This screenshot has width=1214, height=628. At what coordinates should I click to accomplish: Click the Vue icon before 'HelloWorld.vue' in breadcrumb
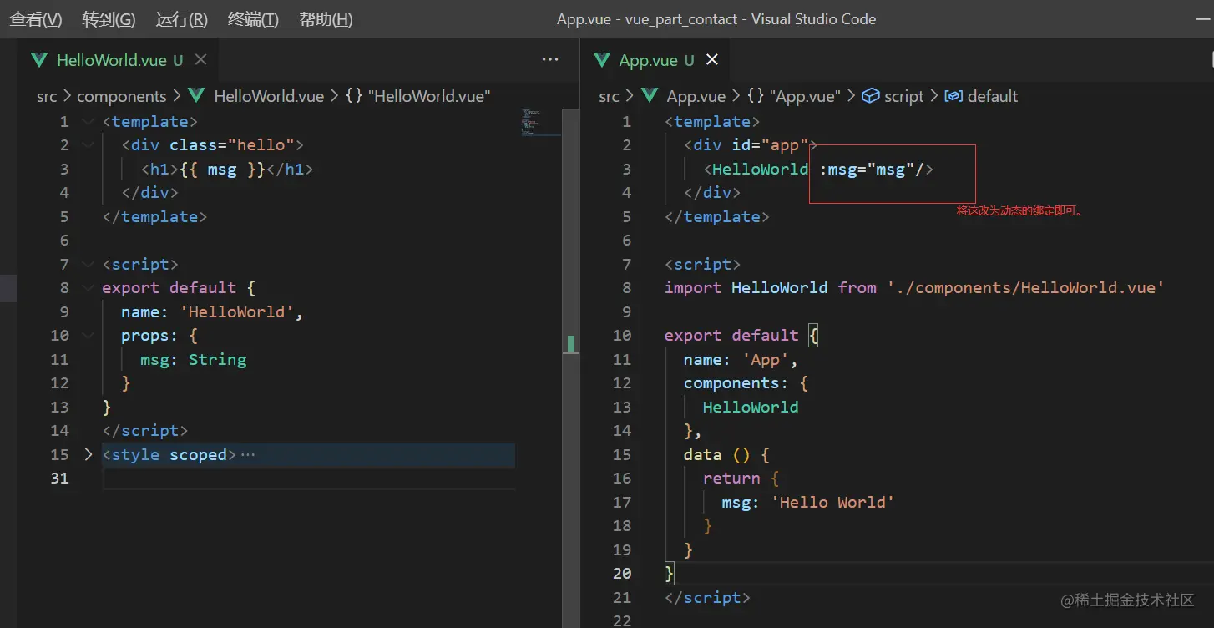(196, 96)
